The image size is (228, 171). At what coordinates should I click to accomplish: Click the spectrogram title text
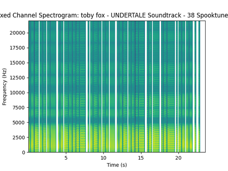(x=114, y=16)
